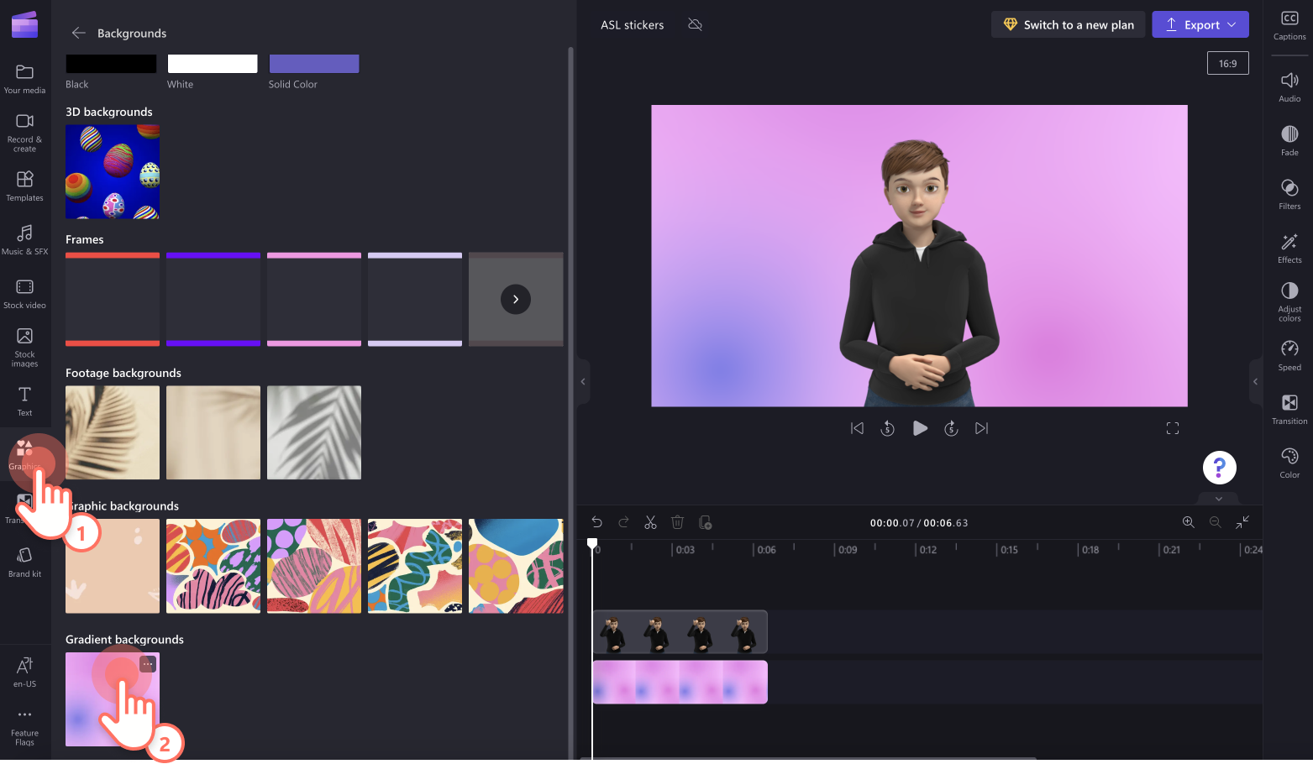Collapse the Backgrounds panel with the chevron
1313x764 pixels.
(x=582, y=381)
